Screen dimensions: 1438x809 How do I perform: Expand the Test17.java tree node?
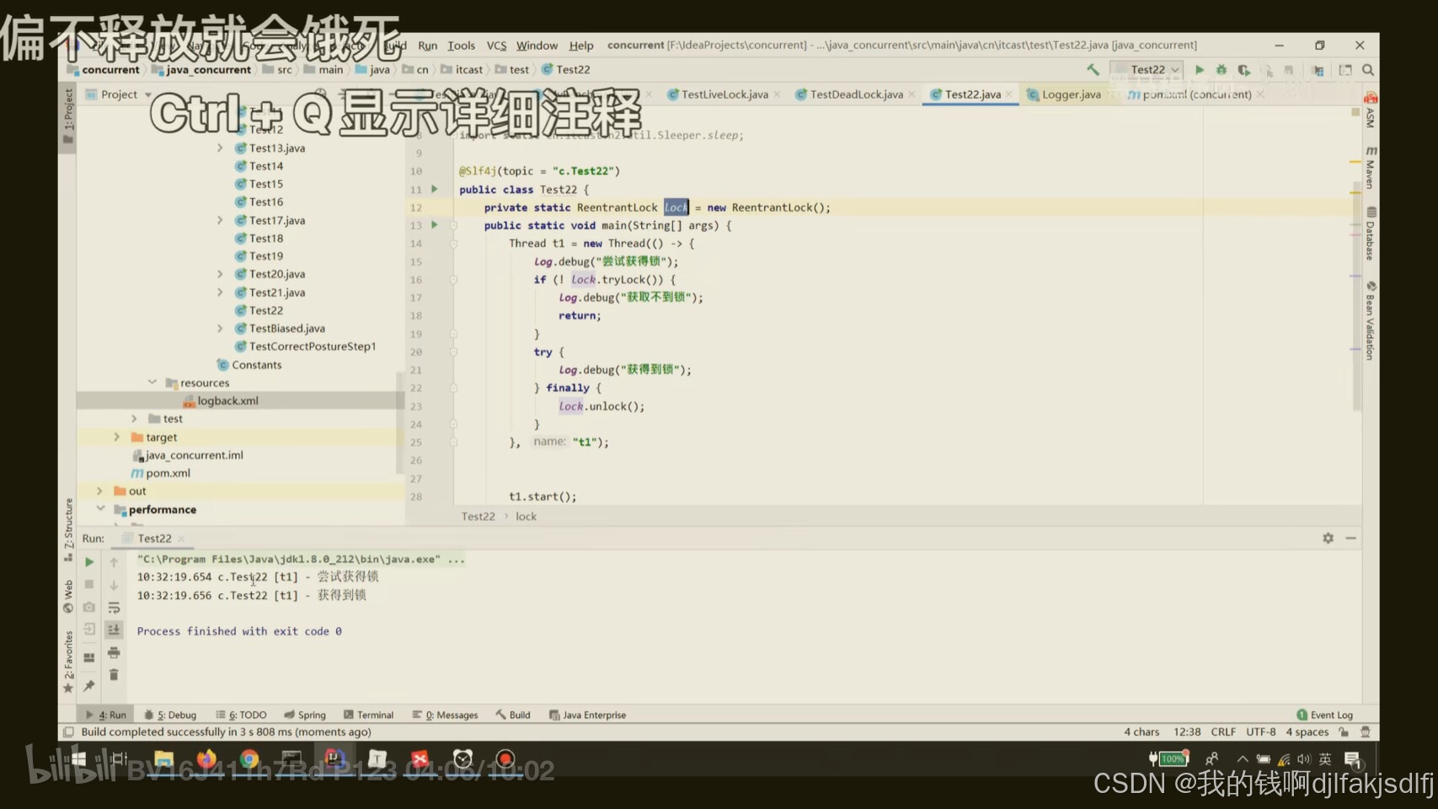pyautogui.click(x=220, y=220)
